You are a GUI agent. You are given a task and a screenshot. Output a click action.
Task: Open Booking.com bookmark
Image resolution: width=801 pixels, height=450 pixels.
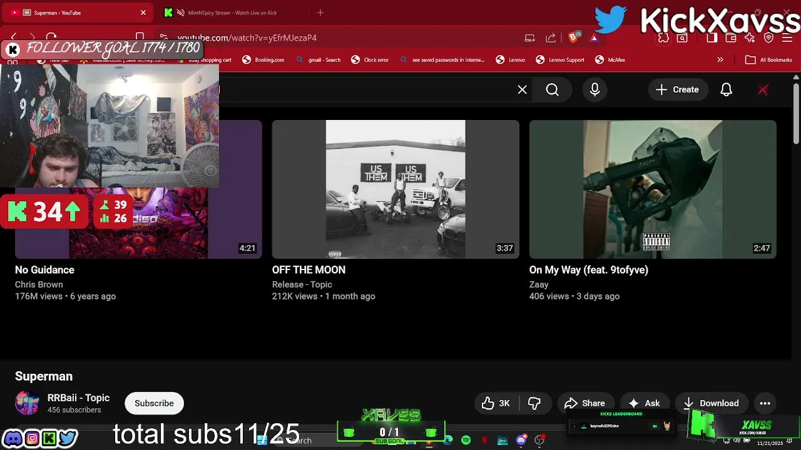263,60
